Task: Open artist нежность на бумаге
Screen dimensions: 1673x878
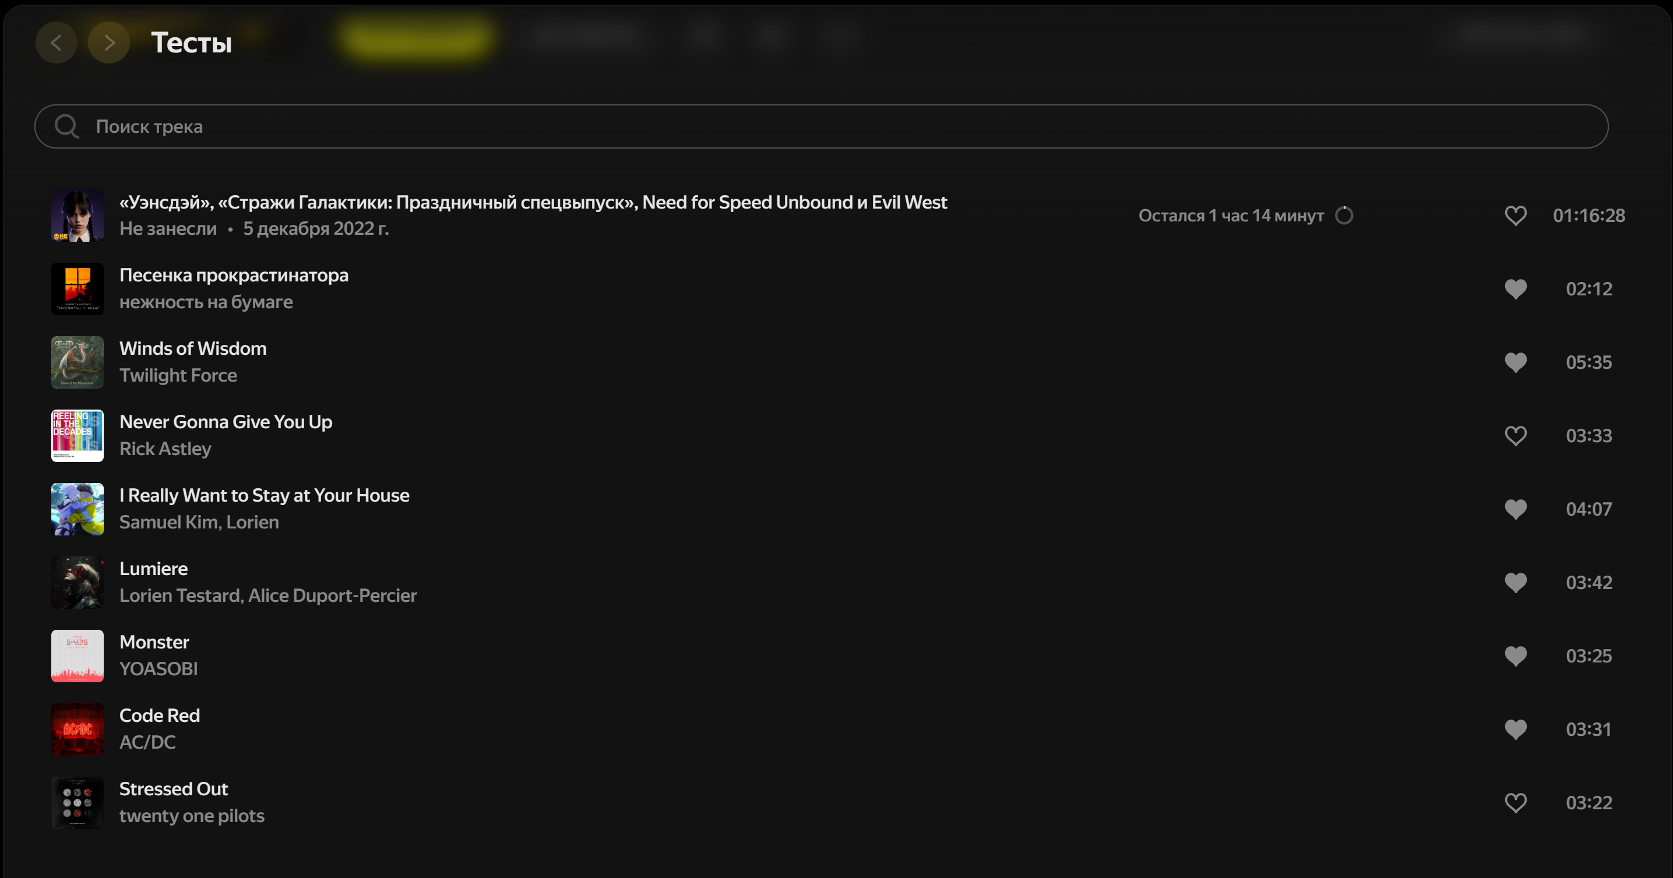Action: pyautogui.click(x=206, y=302)
